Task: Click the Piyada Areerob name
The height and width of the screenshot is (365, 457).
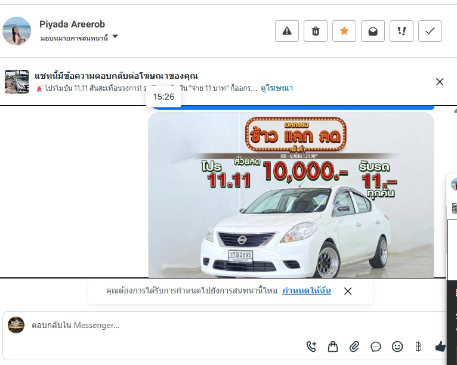Action: click(x=72, y=24)
